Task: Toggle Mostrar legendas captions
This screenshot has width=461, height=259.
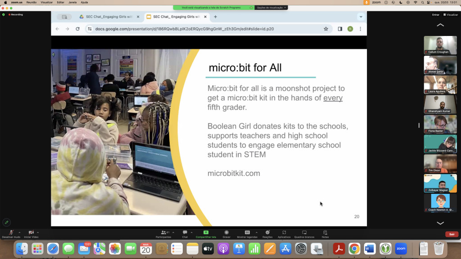Action: [247, 233]
